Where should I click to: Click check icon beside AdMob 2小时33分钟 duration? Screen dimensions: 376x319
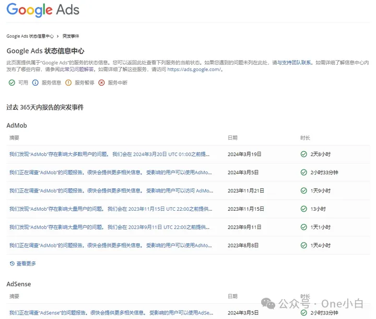pos(303,172)
